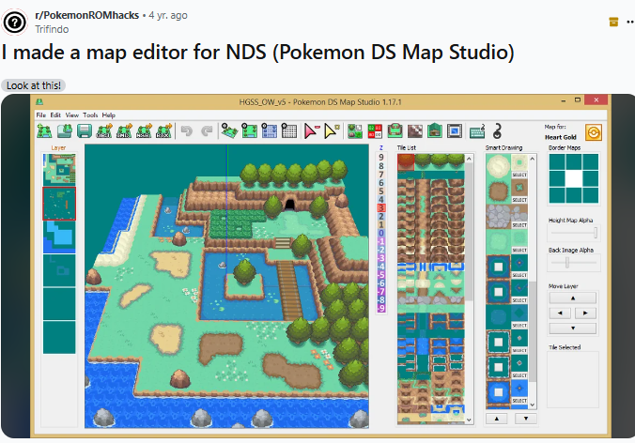
Task: Click the Save Map floppy disk icon
Action: click(x=85, y=131)
